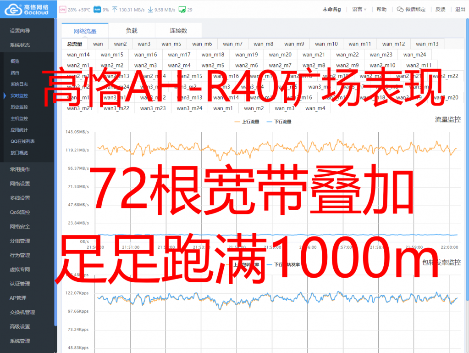The height and width of the screenshot is (353, 469).
Task: Select the wan_m7 interface tab
Action: coord(233,44)
